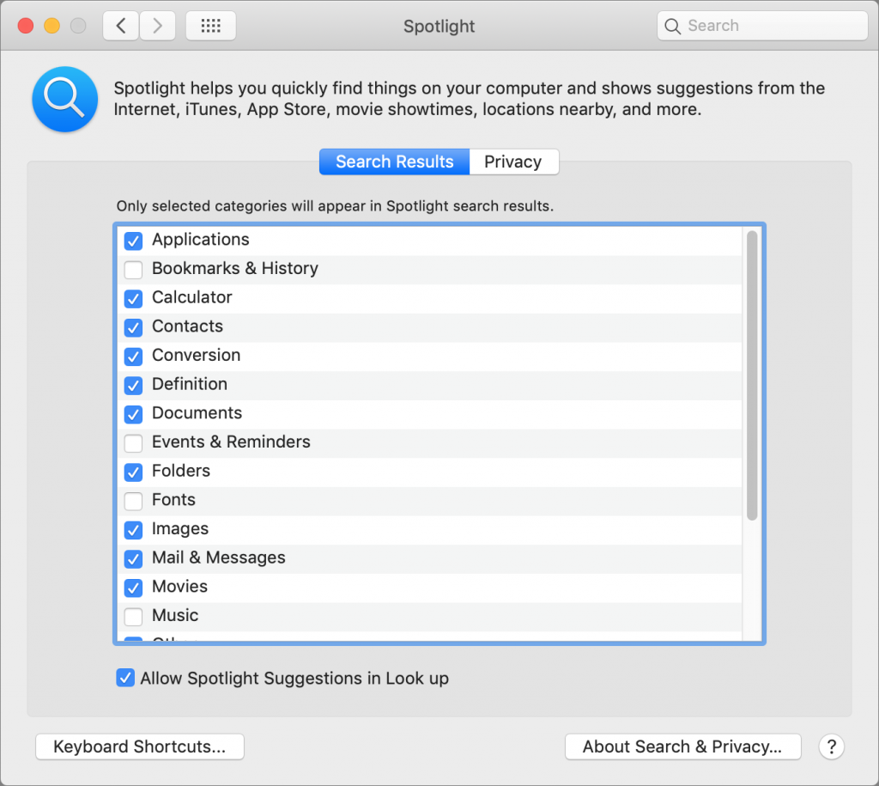Uncheck the Mail & Messages category

(133, 559)
